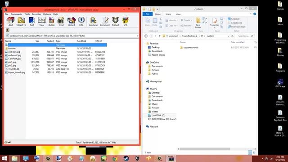This screenshot has height=162, width=288.
Task: Click Invert selection in Explorer ribbon
Action: click(x=237, y=27)
